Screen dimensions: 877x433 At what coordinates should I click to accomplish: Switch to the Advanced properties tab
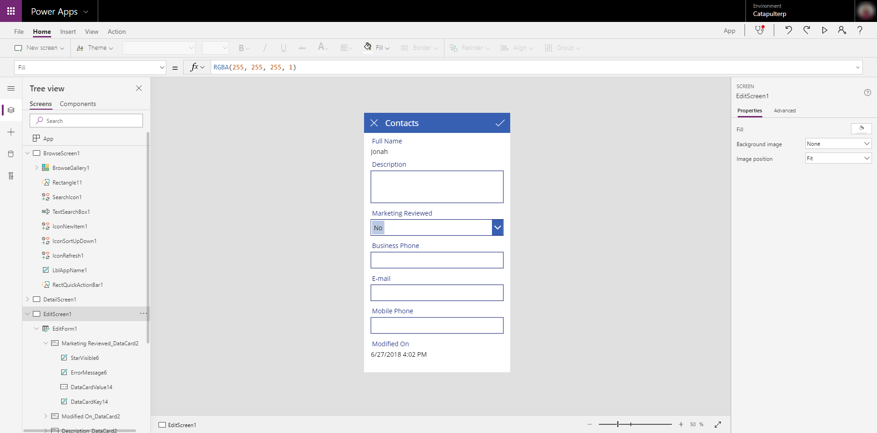coord(785,111)
